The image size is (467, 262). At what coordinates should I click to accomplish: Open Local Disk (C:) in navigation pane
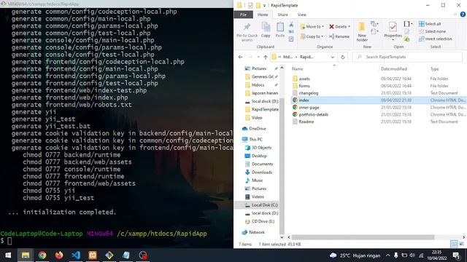[264, 205]
